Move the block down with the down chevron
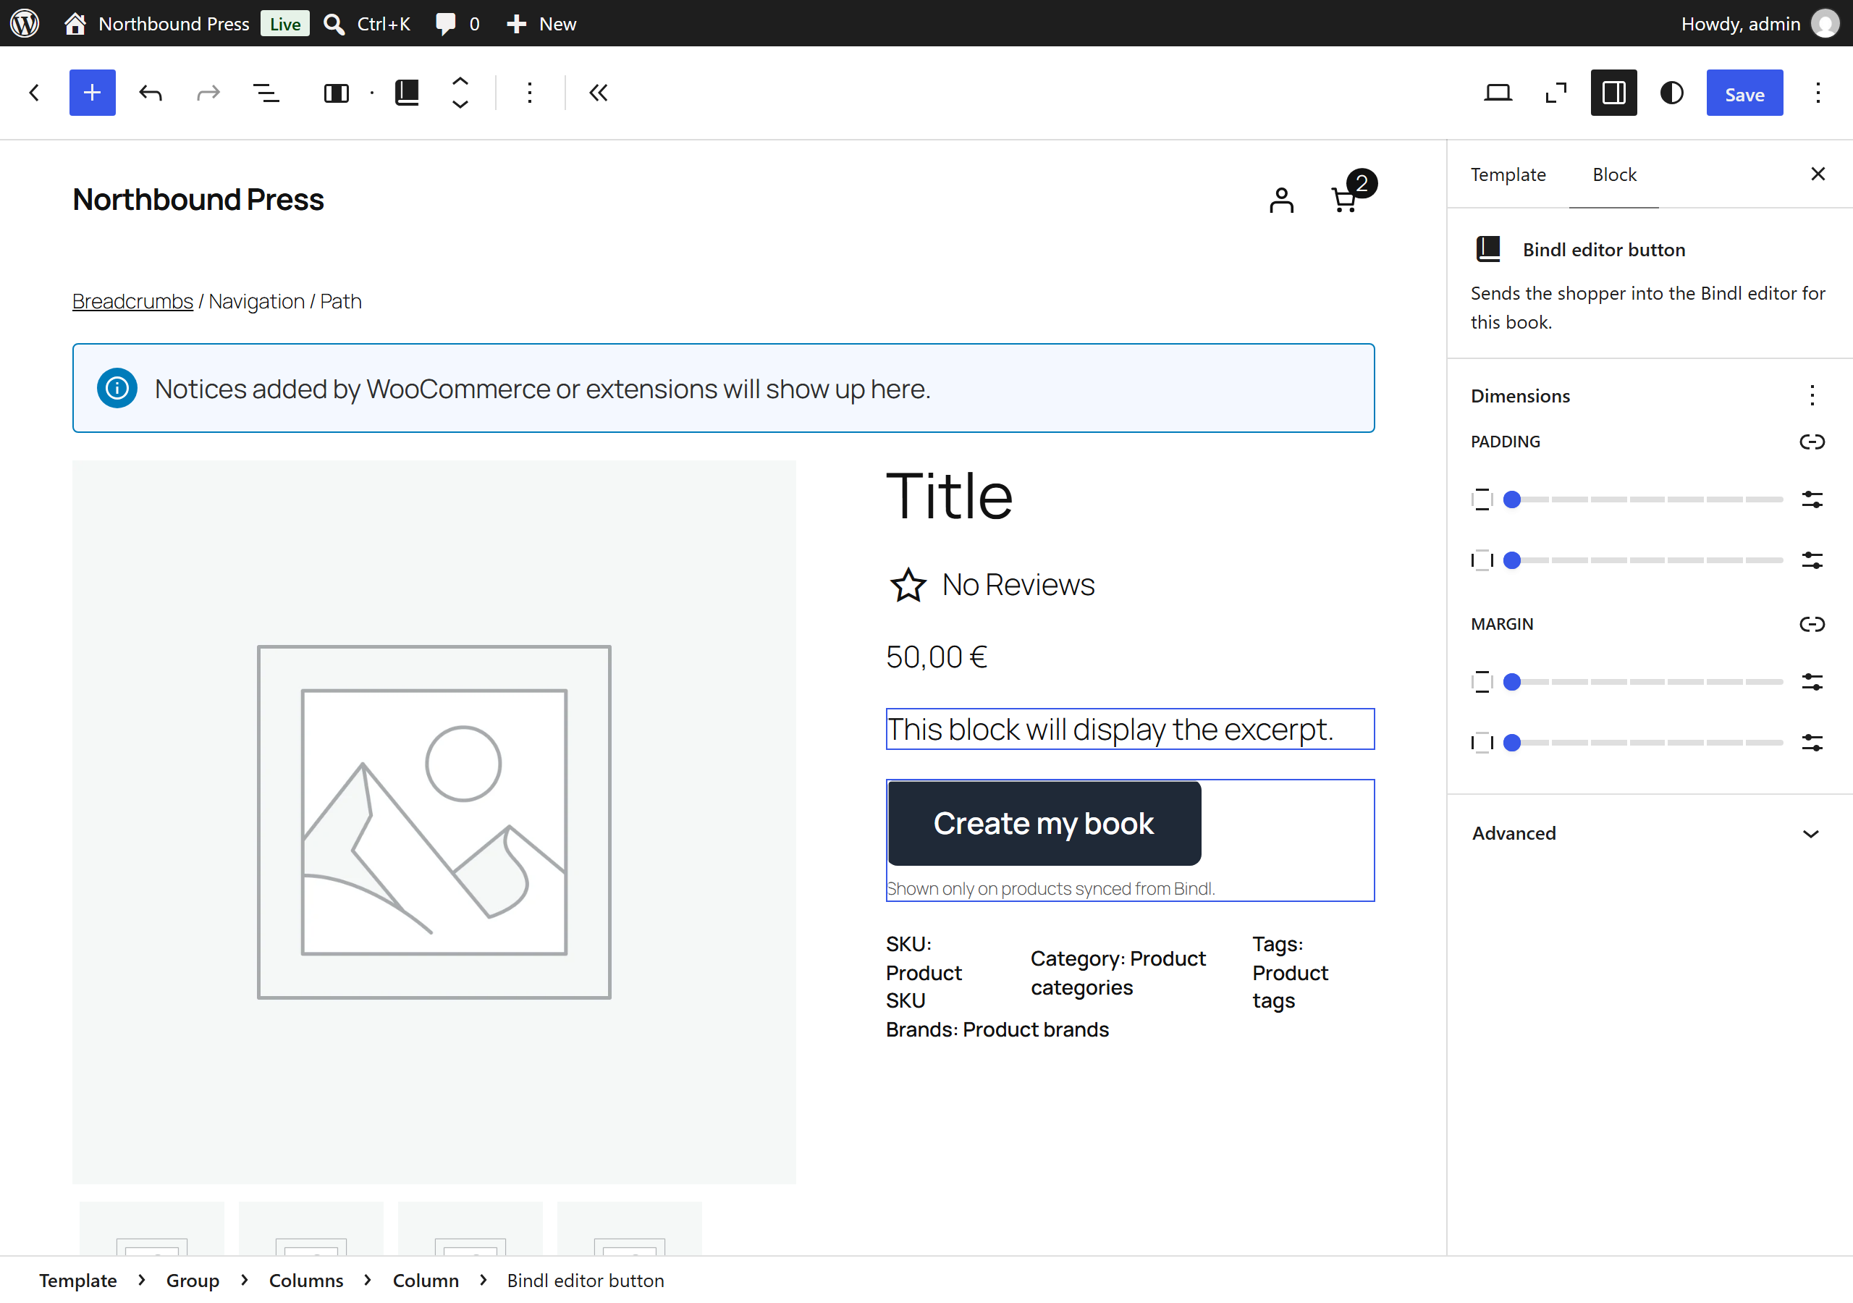 click(x=460, y=104)
